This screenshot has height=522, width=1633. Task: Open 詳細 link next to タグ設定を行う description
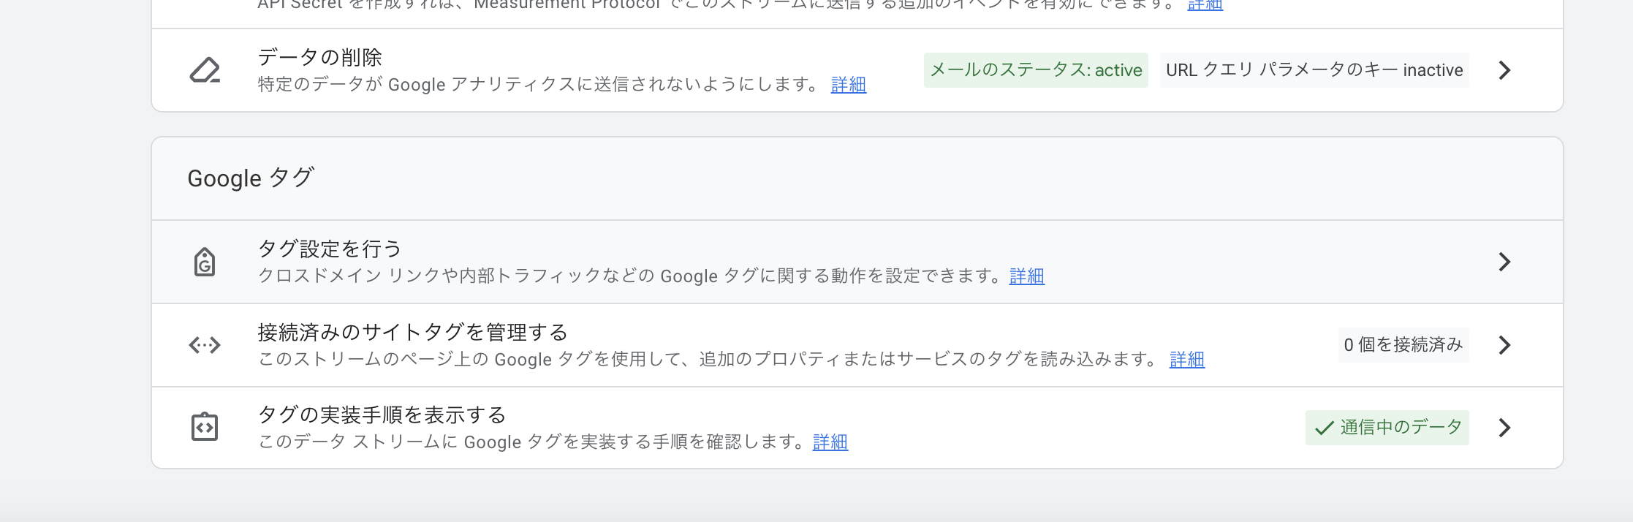[1026, 276]
